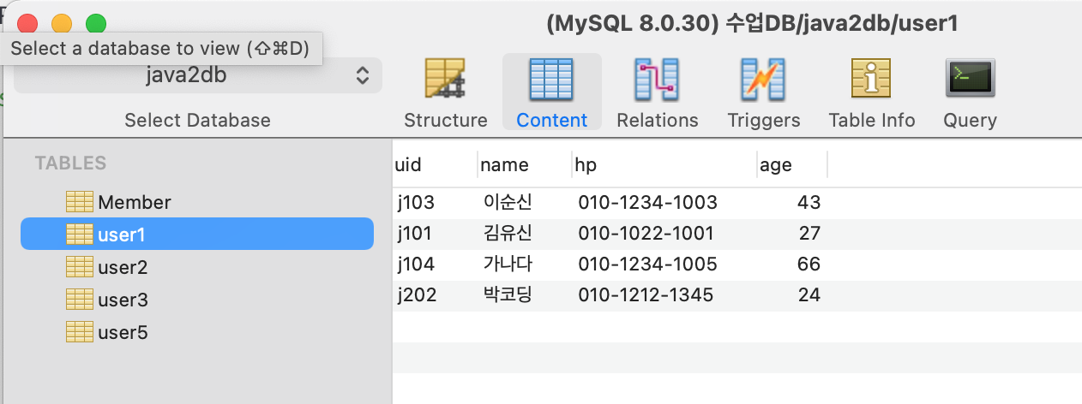Screen dimensions: 1082x404
Task: Sort by the uid column header
Action: coord(435,165)
